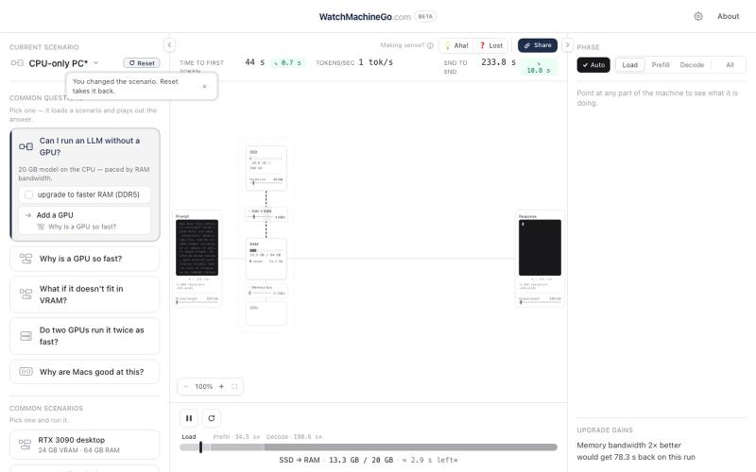Click the CPU-only PC scenario icon

click(17, 63)
